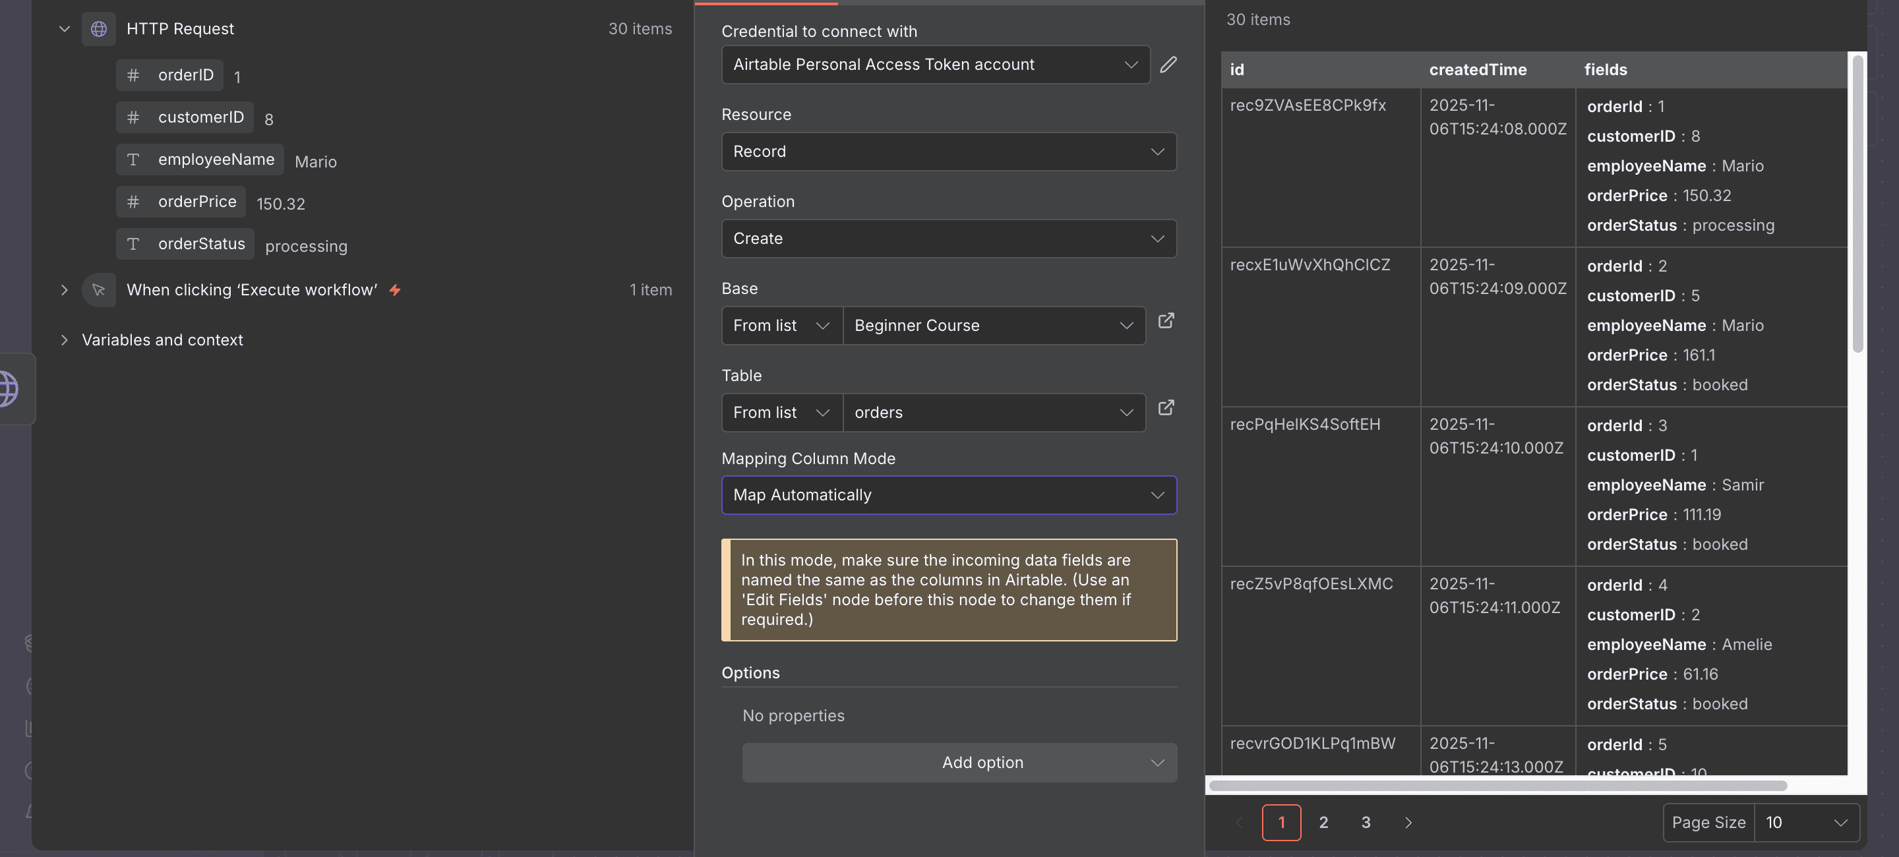1899x857 pixels.
Task: Open Table in Airtable via external link icon
Action: [1166, 407]
